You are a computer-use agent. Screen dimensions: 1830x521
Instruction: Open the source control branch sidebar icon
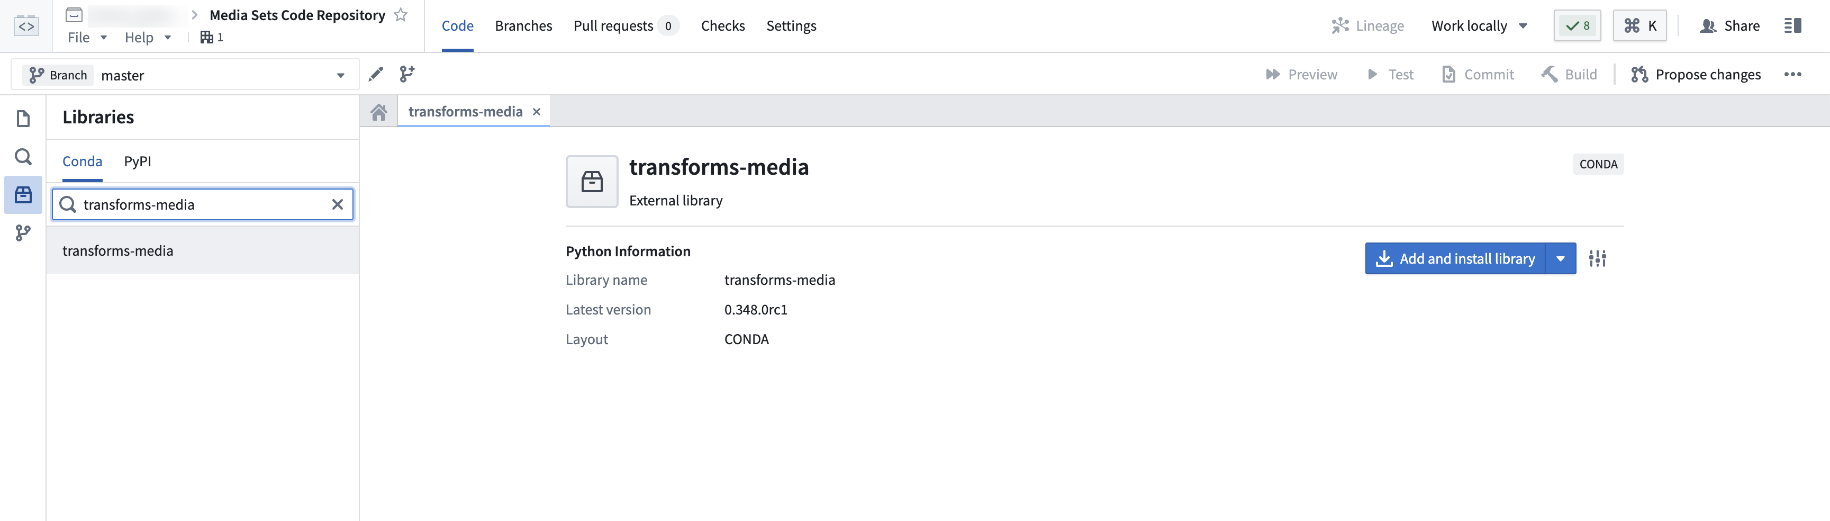(x=23, y=233)
